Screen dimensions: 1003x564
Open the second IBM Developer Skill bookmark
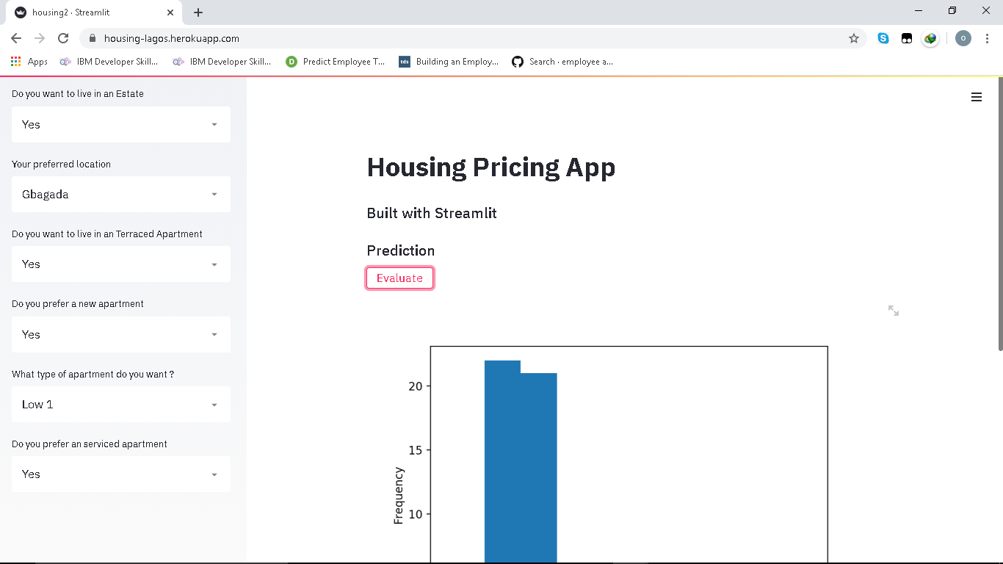(x=222, y=62)
